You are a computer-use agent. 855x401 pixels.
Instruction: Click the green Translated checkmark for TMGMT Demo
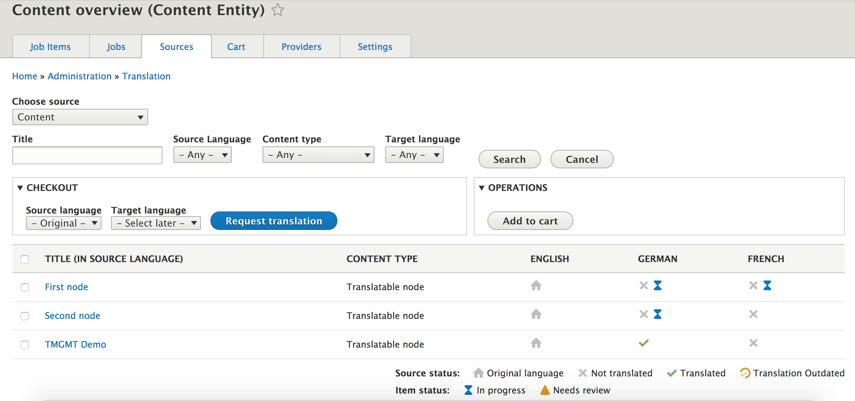click(643, 343)
